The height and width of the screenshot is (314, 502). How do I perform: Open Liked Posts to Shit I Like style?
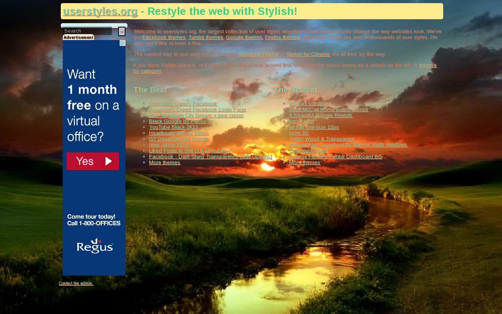190,151
